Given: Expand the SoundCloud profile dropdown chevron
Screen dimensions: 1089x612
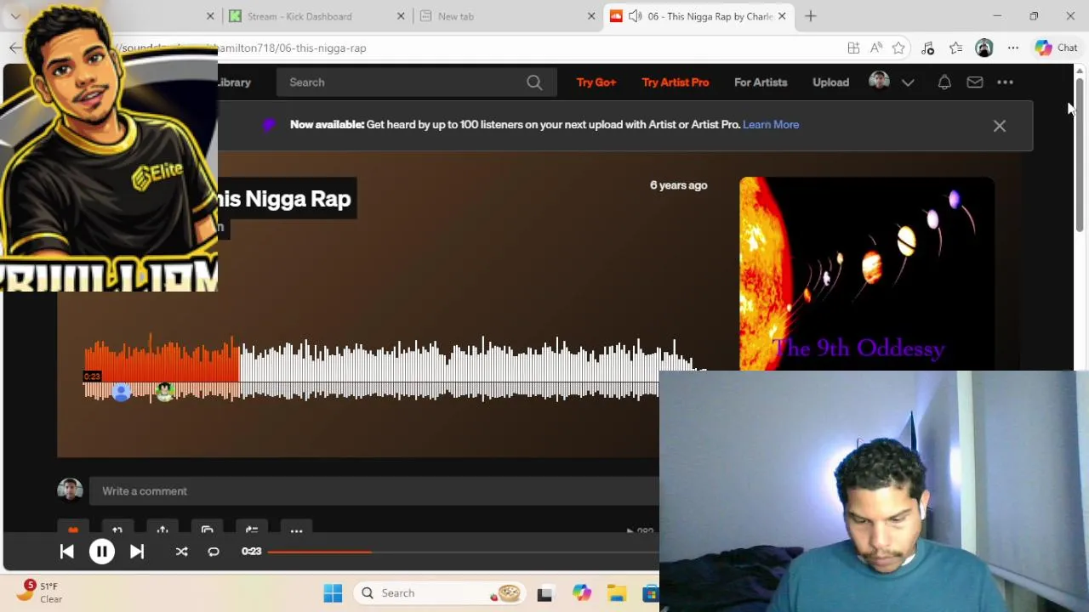Looking at the screenshot, I should (x=908, y=82).
